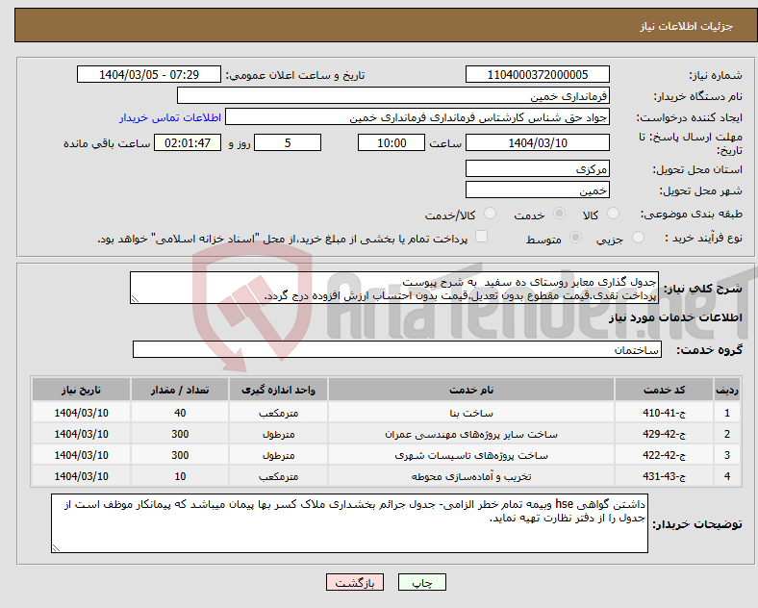This screenshot has width=758, height=608.
Task: Click the deadline time field 10:00
Action: [x=392, y=142]
